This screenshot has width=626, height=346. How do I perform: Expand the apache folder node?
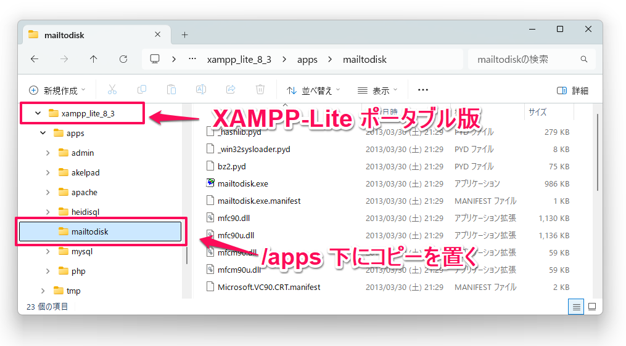click(48, 192)
